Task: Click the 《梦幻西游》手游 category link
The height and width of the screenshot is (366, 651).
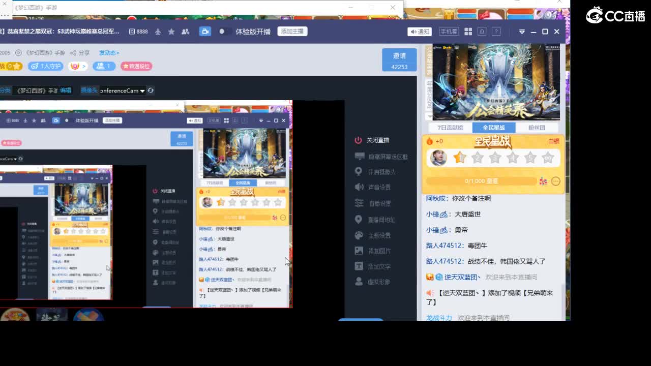Action: [x=41, y=53]
